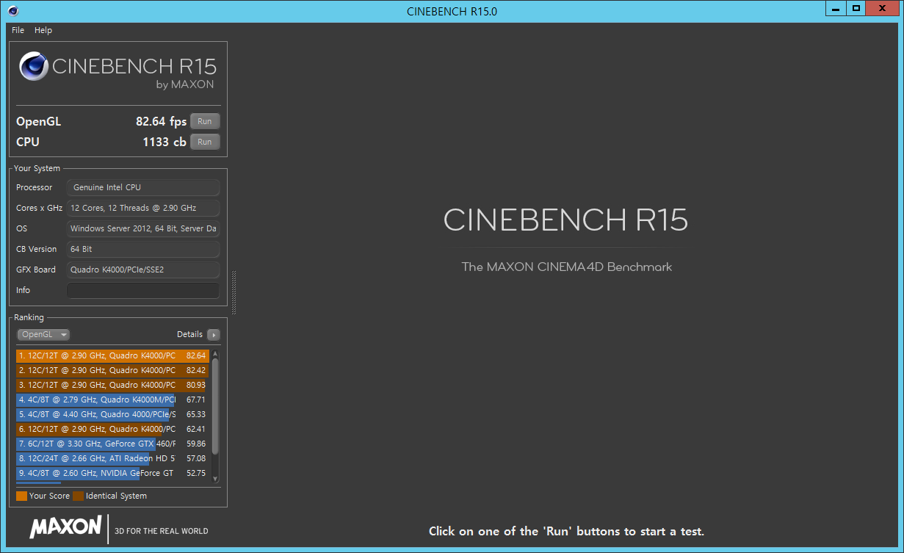This screenshot has height=553, width=904.
Task: Click the OS field Windows Server 2012
Action: tap(143, 228)
